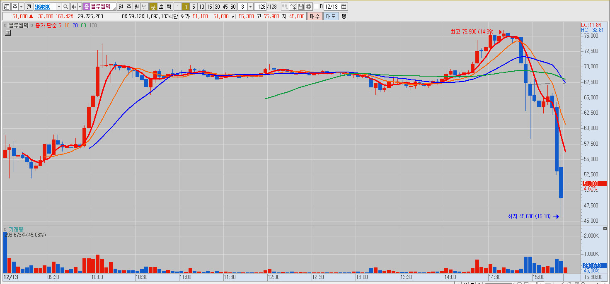Expand the 블루엠텍 stock name corner arrow
The image size is (610, 284).
114,9
